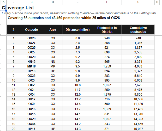This screenshot has height=131, width=162.
Task: Click the 9.5 distance cell
Action: (x=77, y=66)
